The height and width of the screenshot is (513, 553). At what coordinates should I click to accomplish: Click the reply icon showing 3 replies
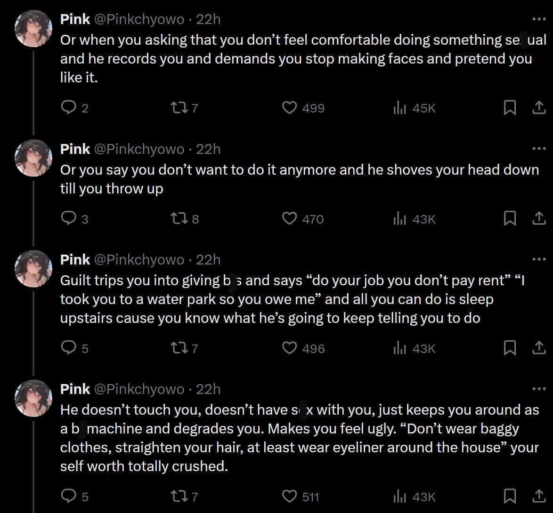69,218
